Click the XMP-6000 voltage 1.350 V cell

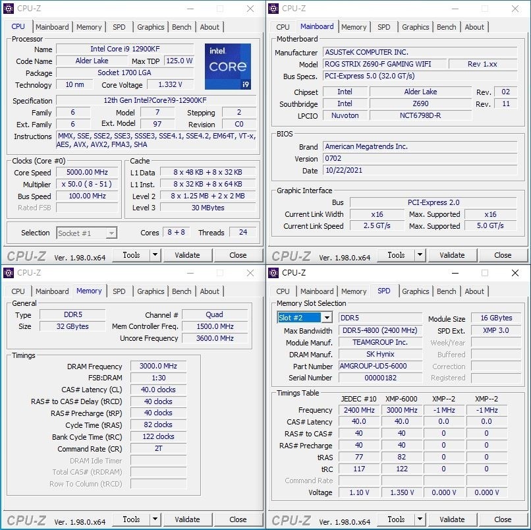(x=402, y=492)
